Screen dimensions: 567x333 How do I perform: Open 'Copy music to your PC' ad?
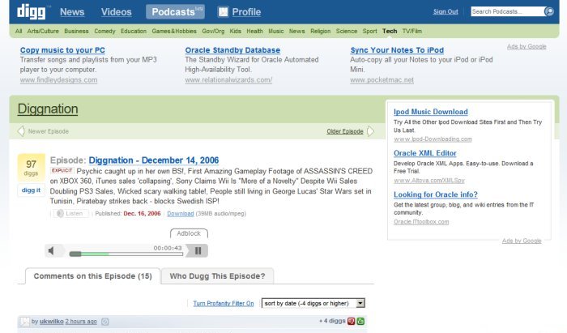[62, 50]
